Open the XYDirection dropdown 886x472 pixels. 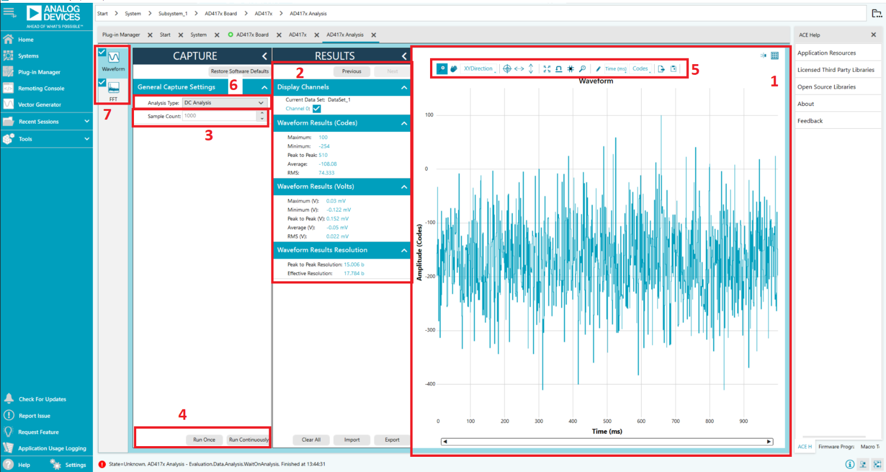coord(480,69)
